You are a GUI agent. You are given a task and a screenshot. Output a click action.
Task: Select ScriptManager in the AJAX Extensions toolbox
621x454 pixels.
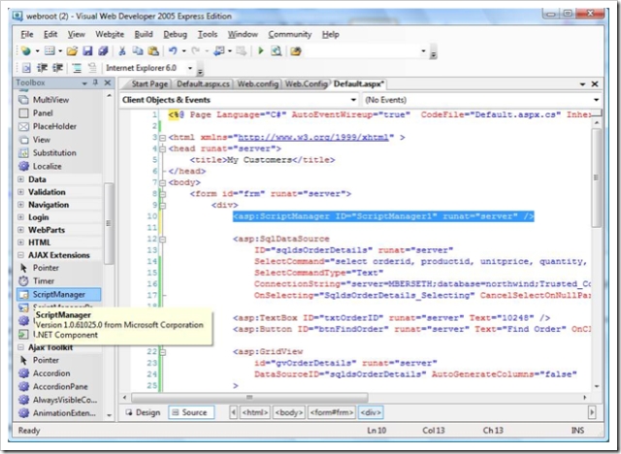[58, 294]
